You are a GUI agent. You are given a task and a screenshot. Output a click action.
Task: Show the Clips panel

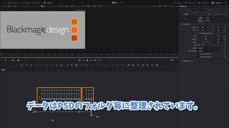click(37, 3)
